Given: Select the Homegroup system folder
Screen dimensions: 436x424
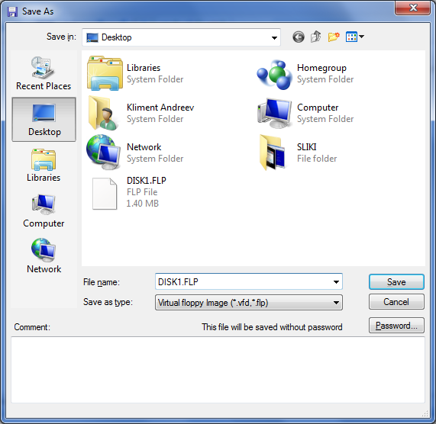Looking at the screenshot, I should pyautogui.click(x=305, y=73).
